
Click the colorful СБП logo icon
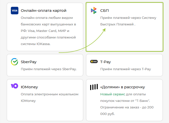tap(94, 11)
